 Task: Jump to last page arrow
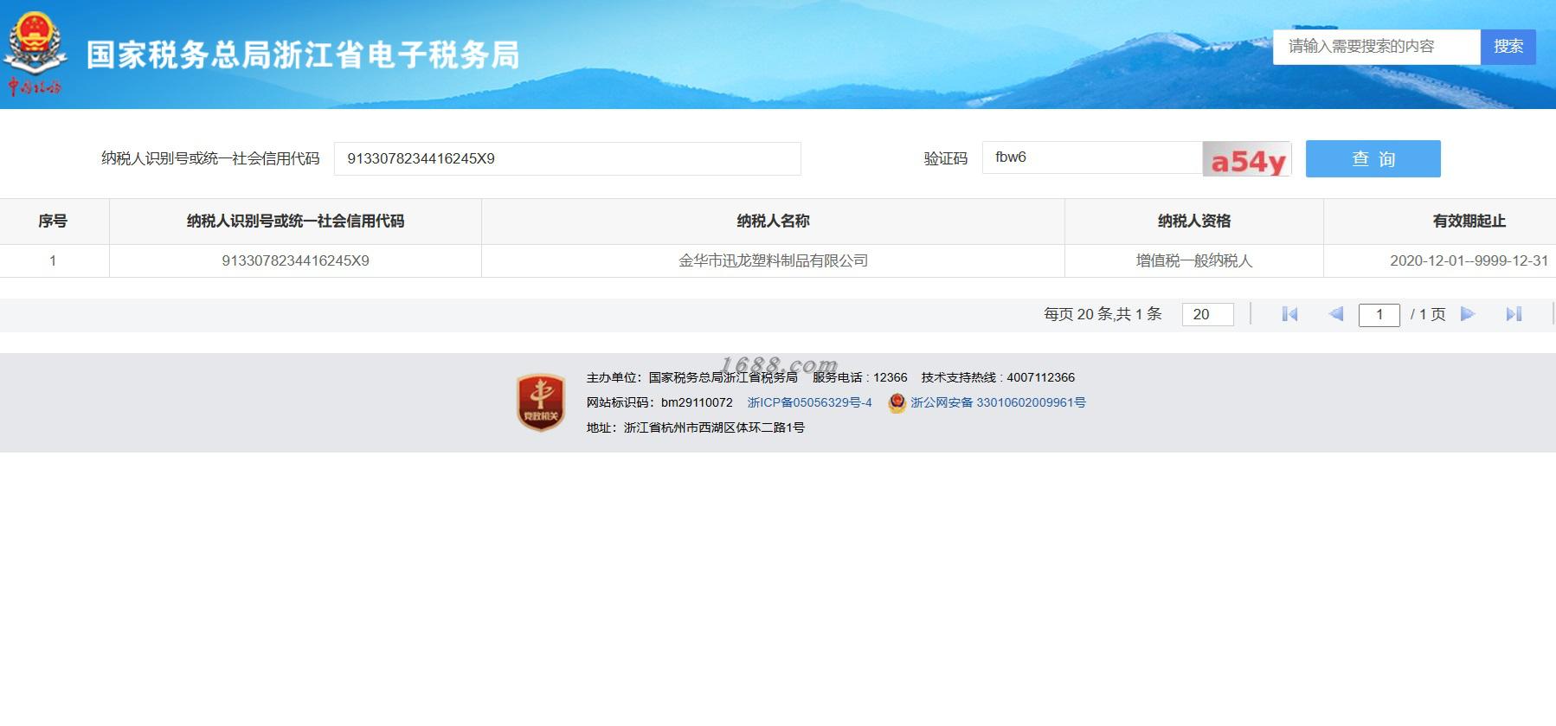[x=1514, y=314]
